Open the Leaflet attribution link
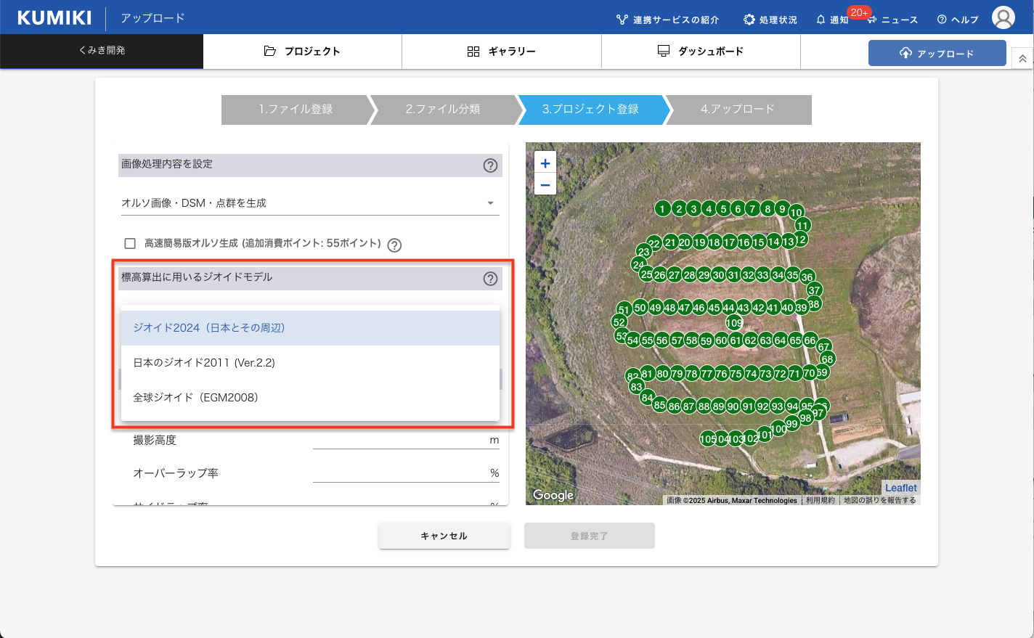1034x638 pixels. (901, 488)
